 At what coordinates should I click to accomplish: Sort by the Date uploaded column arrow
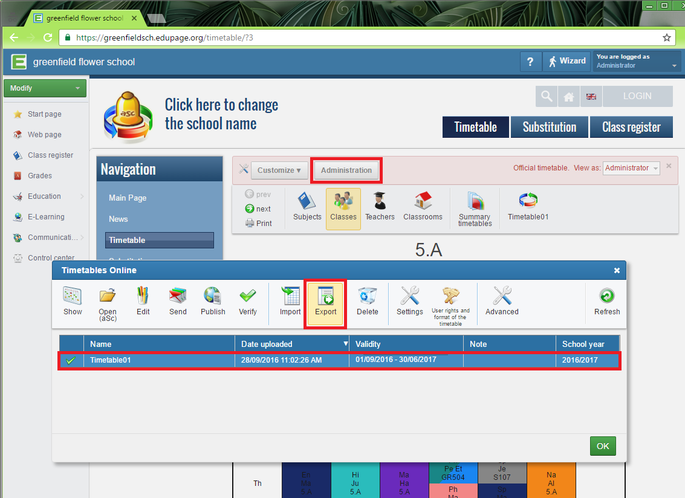[x=346, y=344]
